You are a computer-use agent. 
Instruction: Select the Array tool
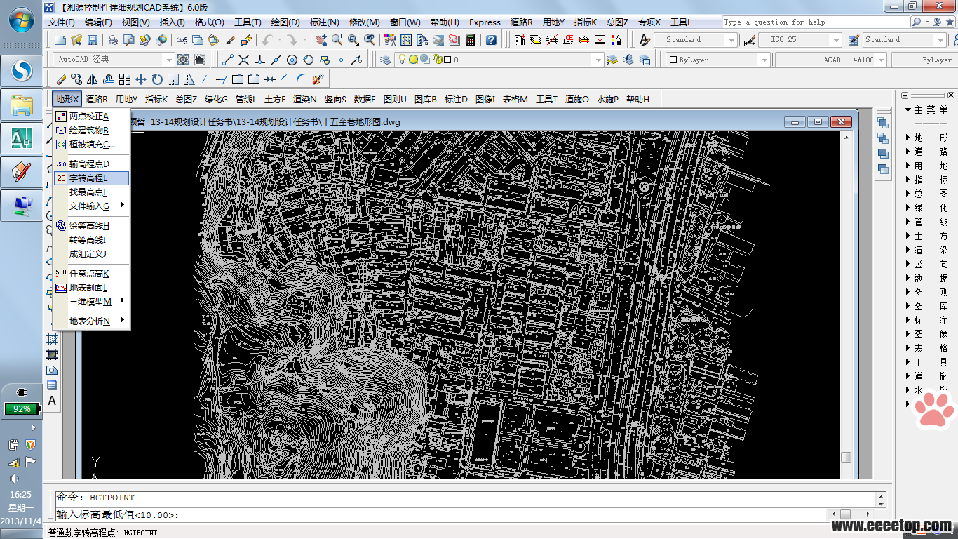point(125,79)
